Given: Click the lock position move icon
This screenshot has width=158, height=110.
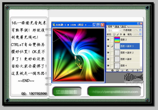Looking at the screenshot, I should tap(121, 34).
